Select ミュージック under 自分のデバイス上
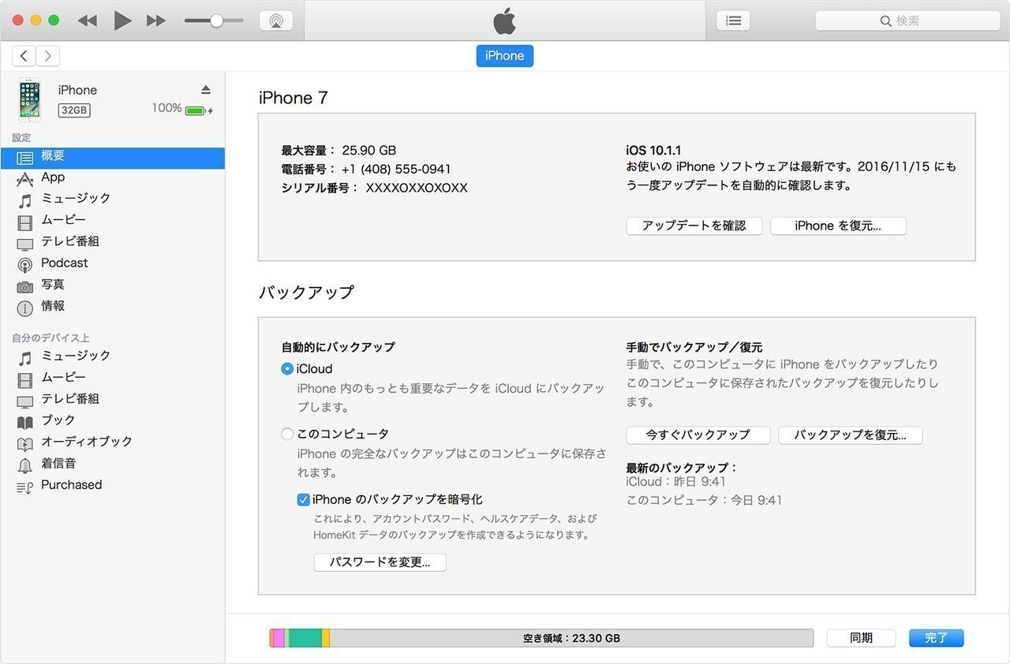 click(75, 356)
